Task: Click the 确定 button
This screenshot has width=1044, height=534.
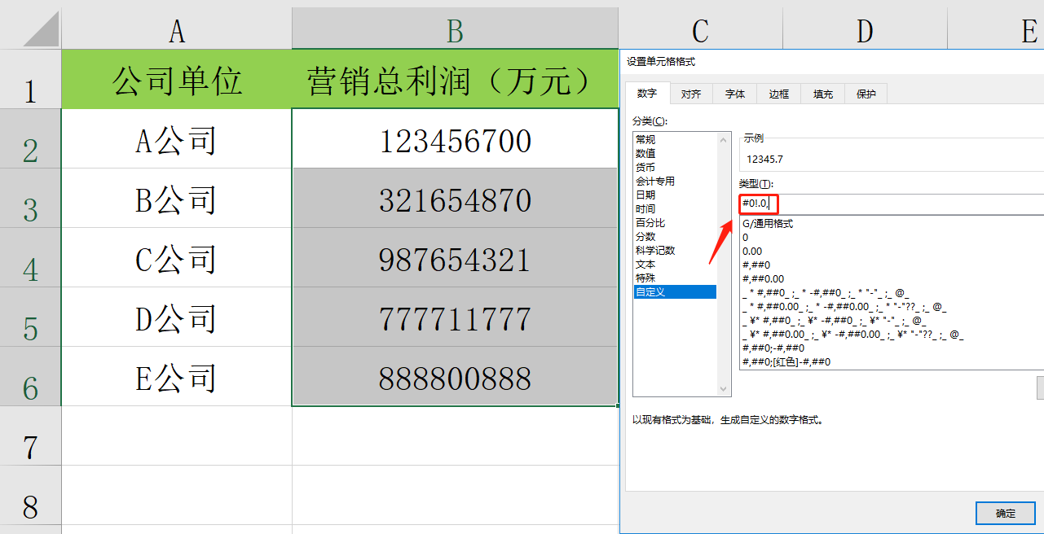Action: (x=1006, y=513)
